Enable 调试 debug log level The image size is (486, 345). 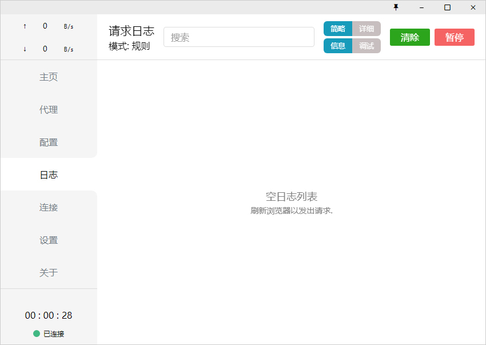(367, 46)
